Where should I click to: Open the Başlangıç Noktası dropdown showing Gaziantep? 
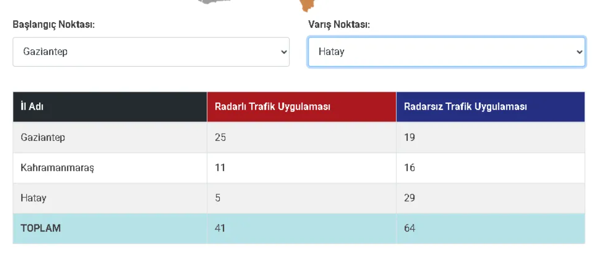[150, 52]
